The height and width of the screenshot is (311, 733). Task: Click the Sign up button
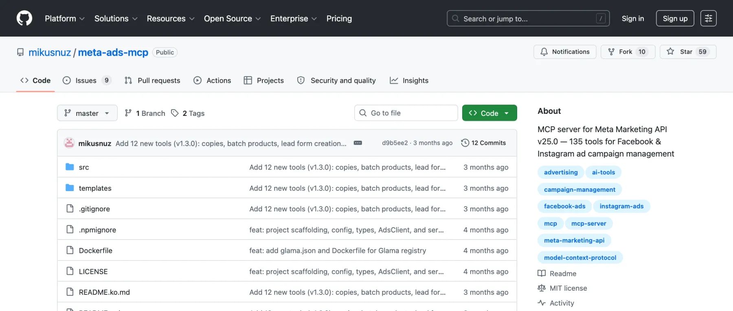[x=675, y=18]
